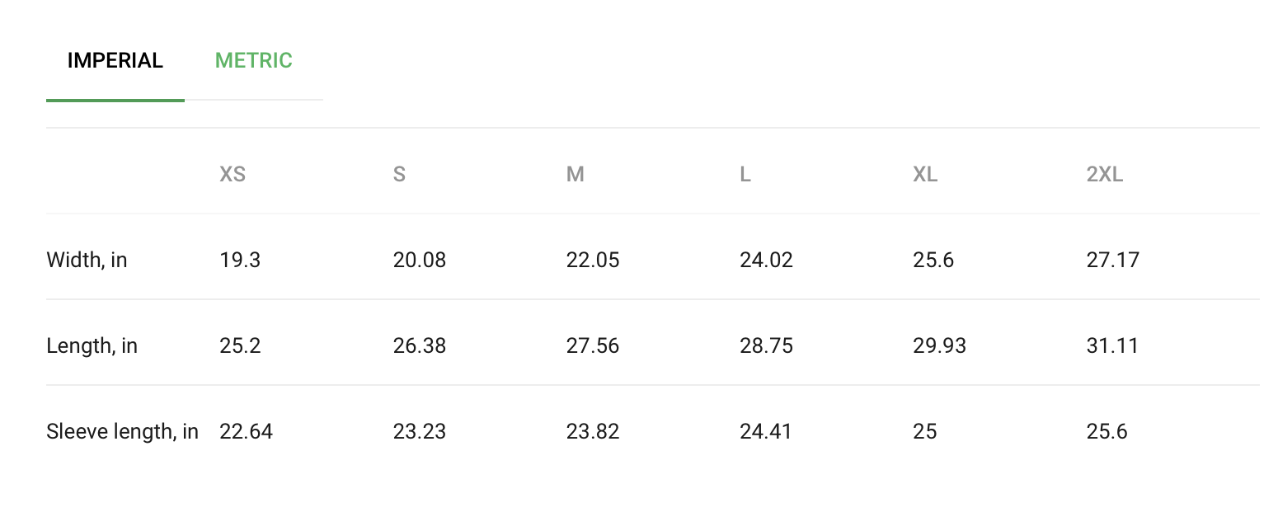
Task: Click the 2XL size column header
Action: (x=1105, y=175)
